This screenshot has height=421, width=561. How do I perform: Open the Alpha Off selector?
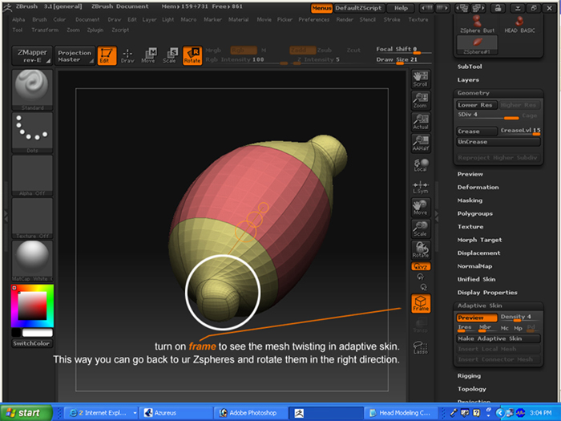point(32,176)
